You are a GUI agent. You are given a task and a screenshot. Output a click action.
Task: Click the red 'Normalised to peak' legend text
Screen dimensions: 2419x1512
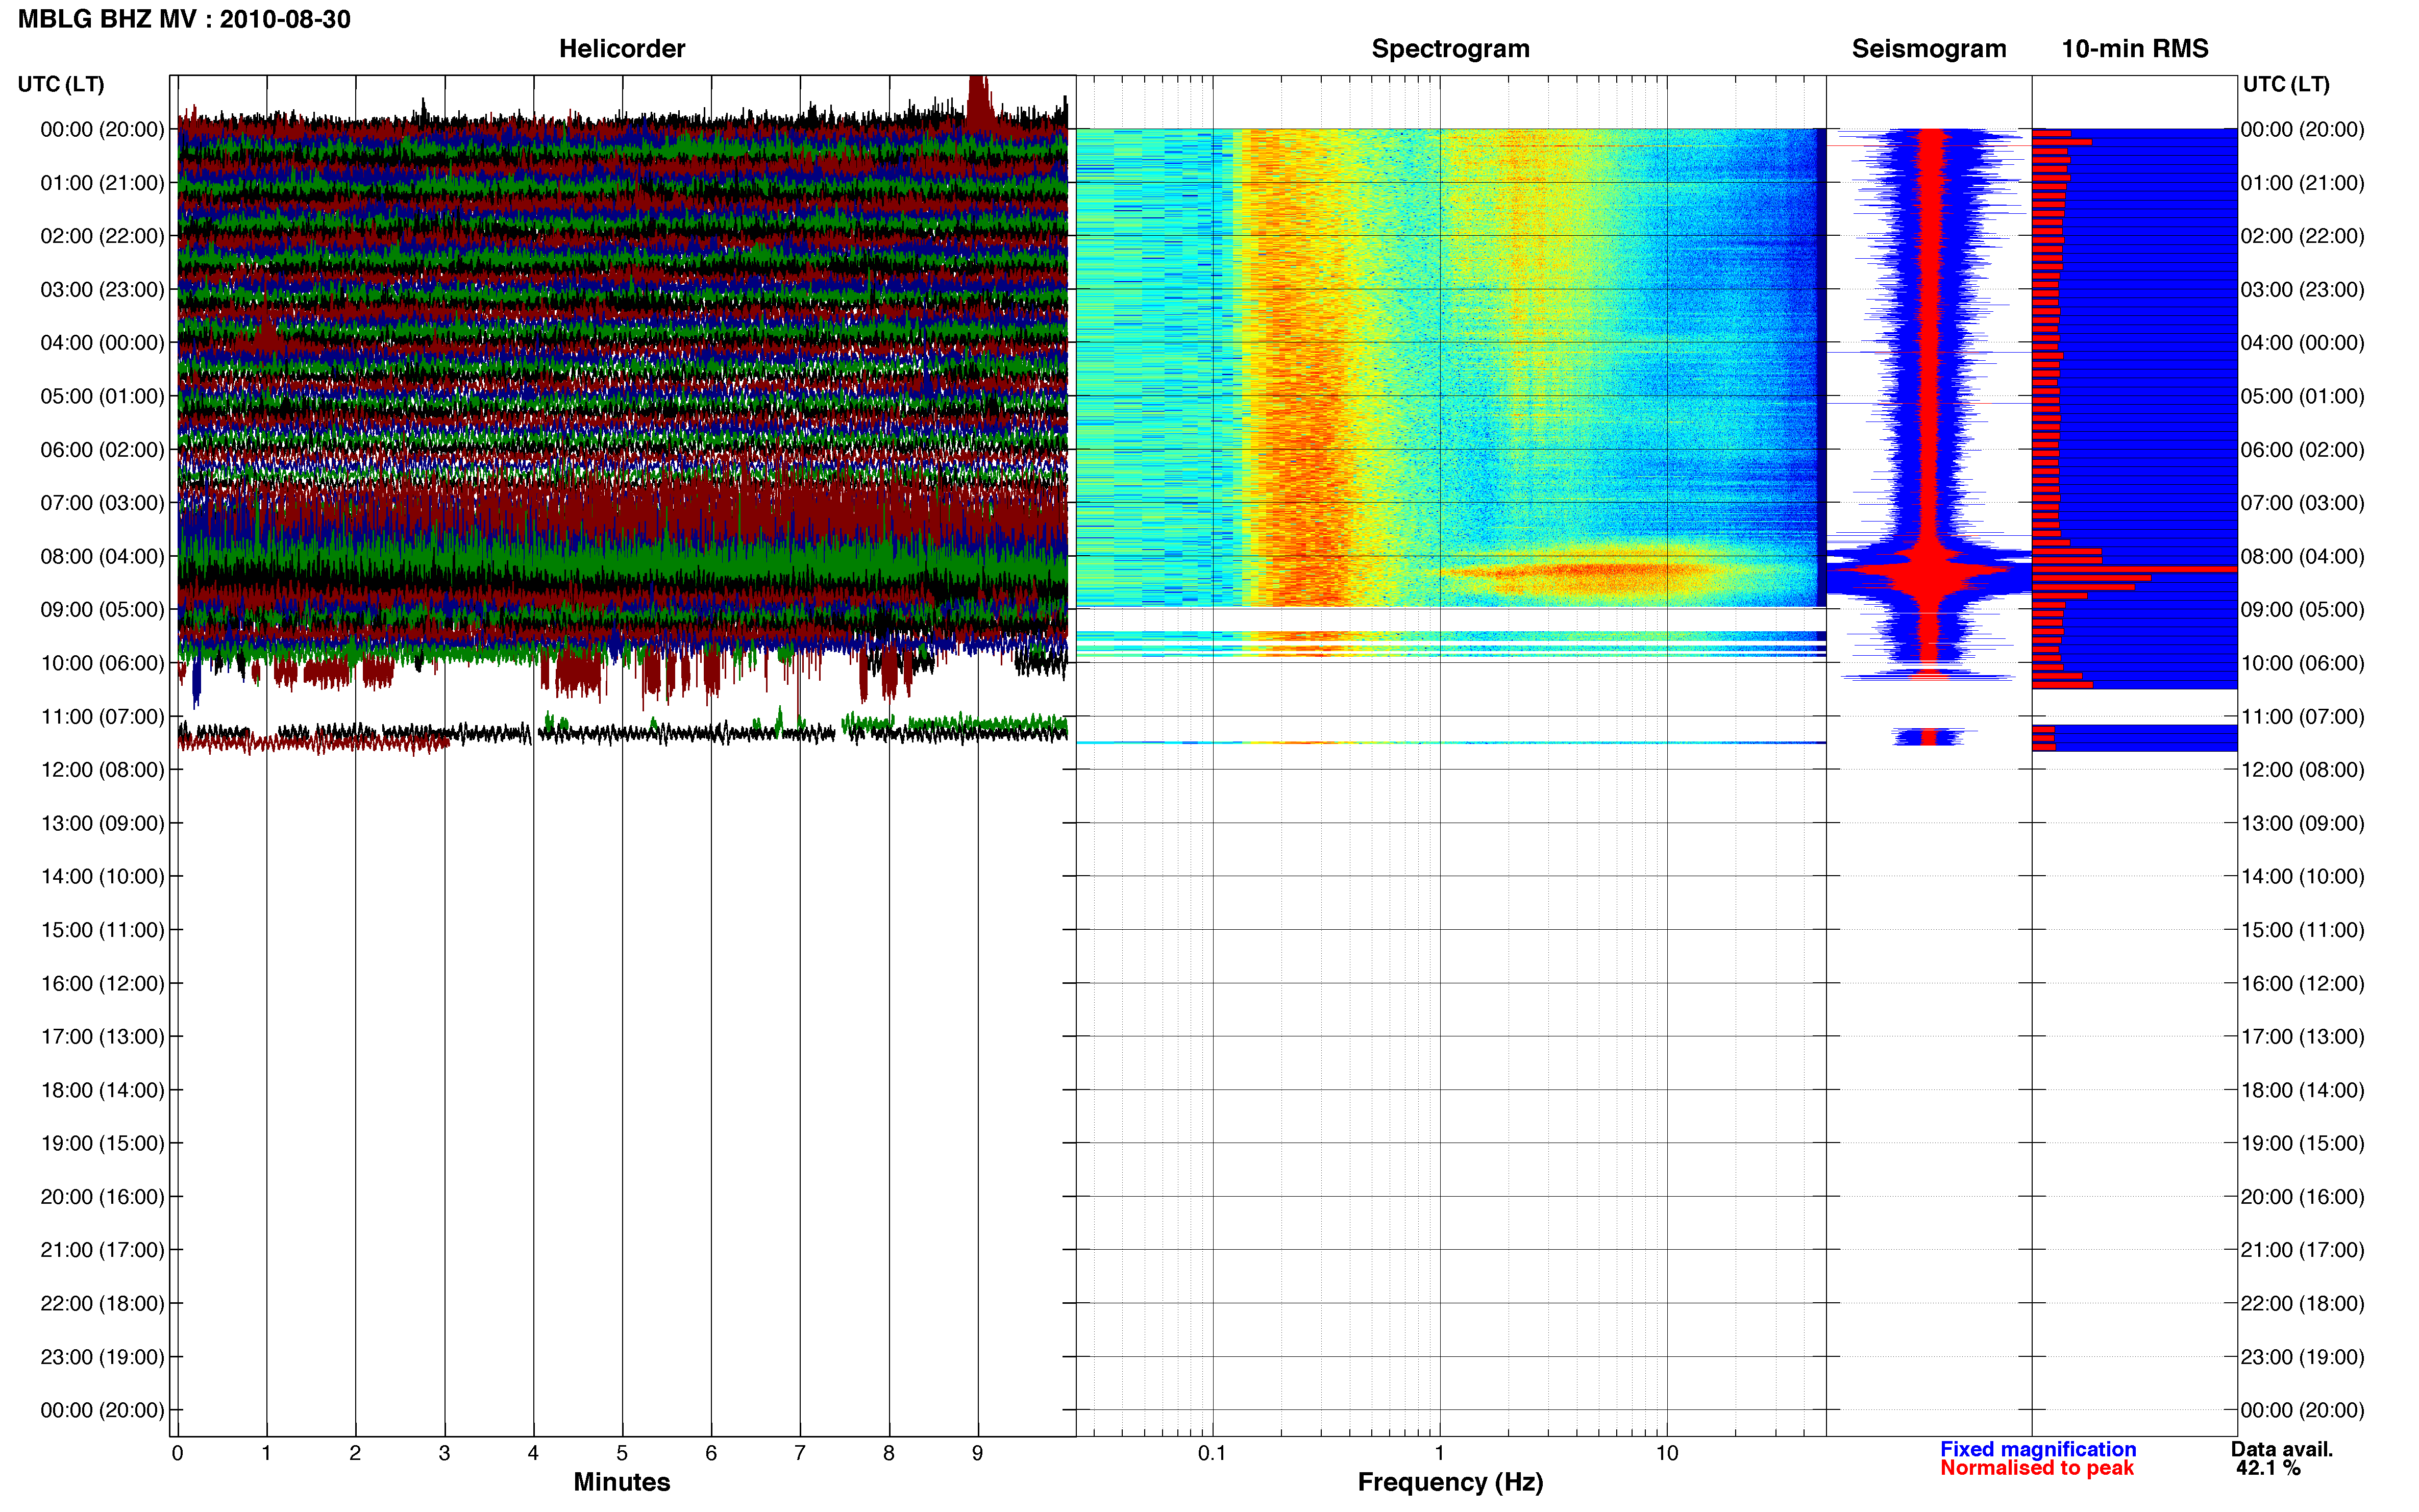tap(2037, 1468)
